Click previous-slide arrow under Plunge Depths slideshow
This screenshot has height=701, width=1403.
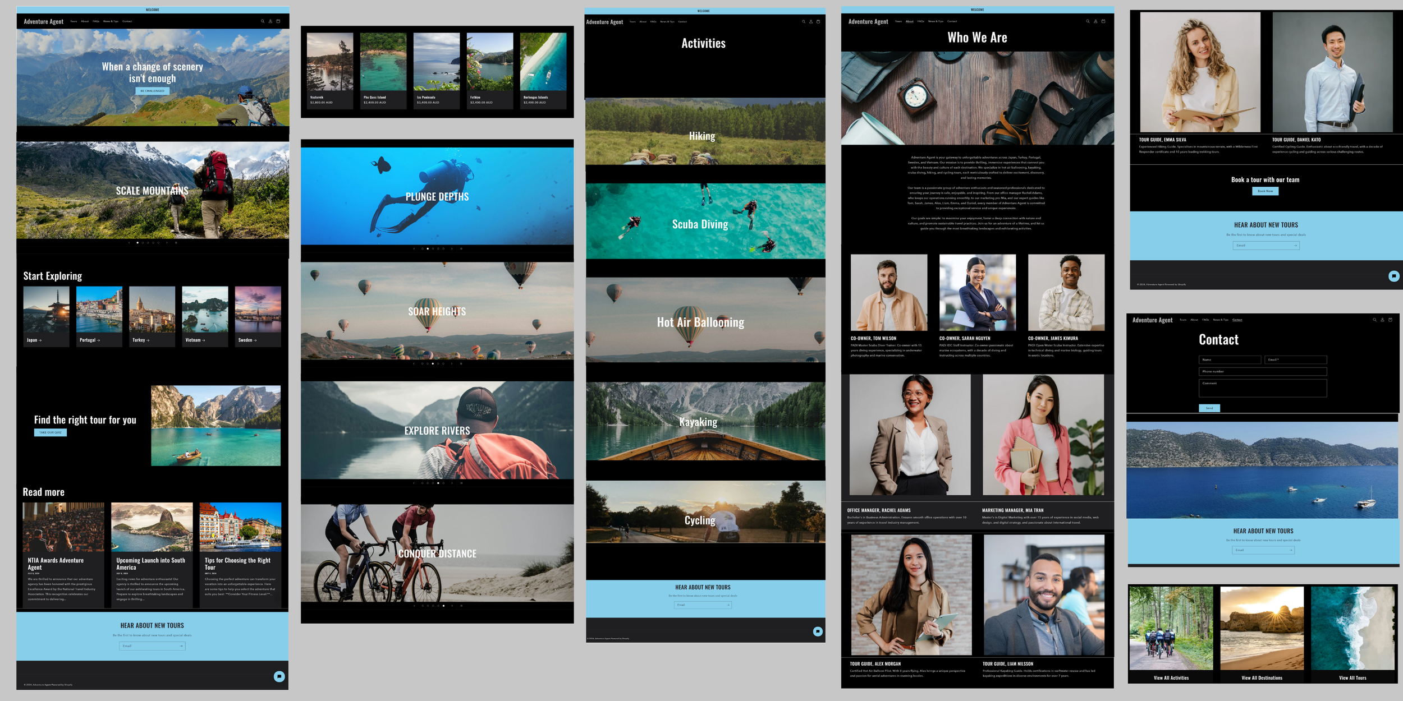[x=414, y=248]
